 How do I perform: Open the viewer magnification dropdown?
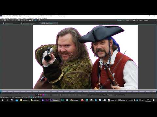click(9, 97)
